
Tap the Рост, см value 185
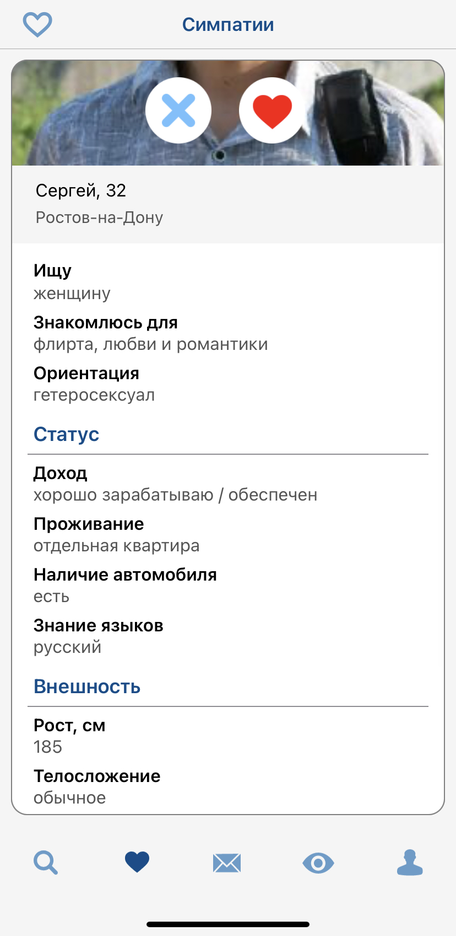[x=48, y=747]
